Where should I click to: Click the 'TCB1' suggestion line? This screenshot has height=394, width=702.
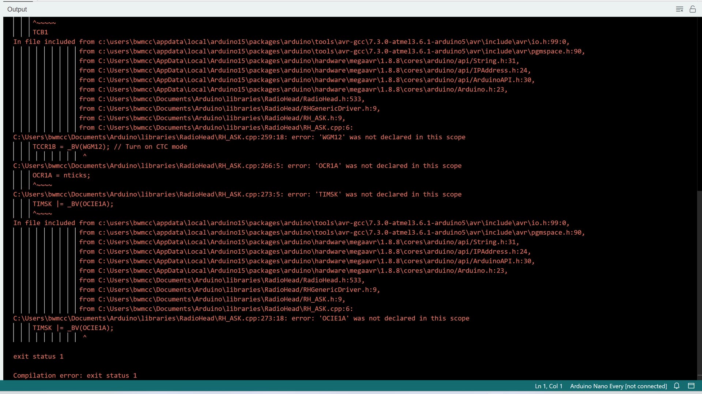tap(40, 32)
